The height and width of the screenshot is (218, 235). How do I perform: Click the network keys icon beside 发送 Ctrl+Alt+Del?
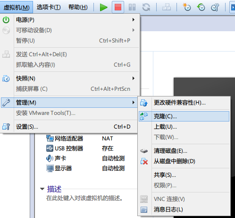coord(6,54)
